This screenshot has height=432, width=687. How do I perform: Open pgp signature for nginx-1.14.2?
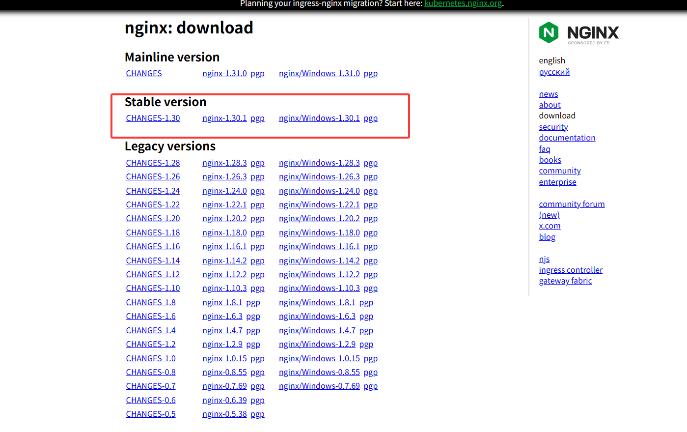pos(257,261)
